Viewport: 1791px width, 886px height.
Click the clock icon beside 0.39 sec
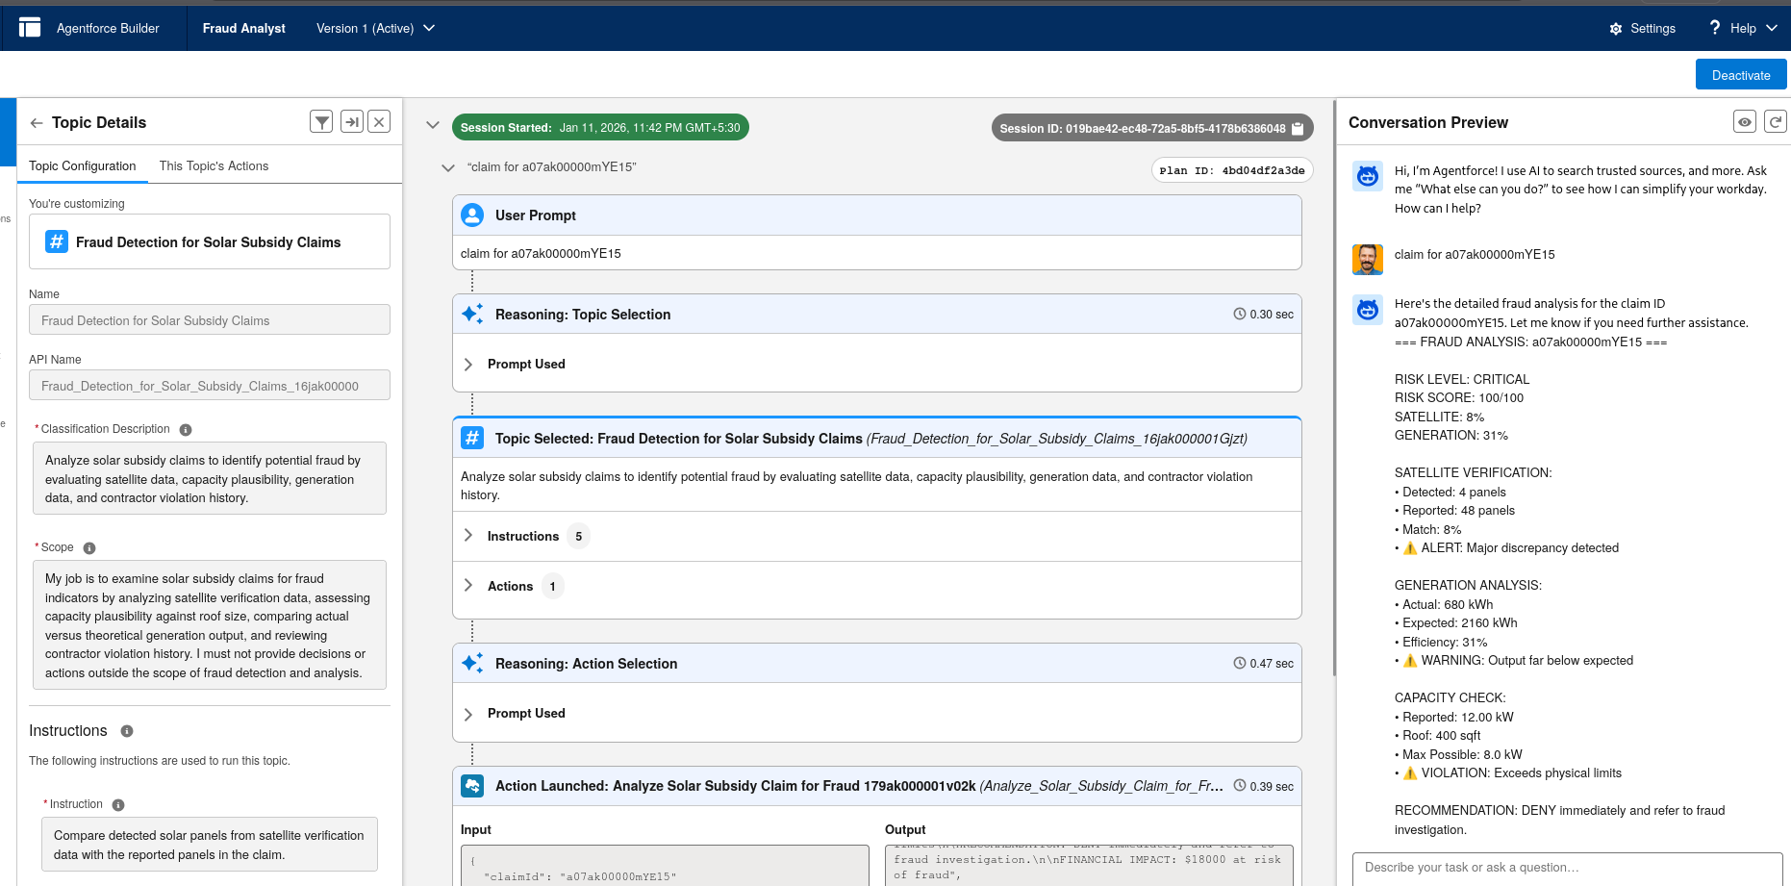coord(1240,786)
